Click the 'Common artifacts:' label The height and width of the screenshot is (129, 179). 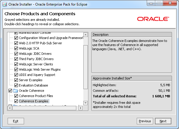point(106,91)
